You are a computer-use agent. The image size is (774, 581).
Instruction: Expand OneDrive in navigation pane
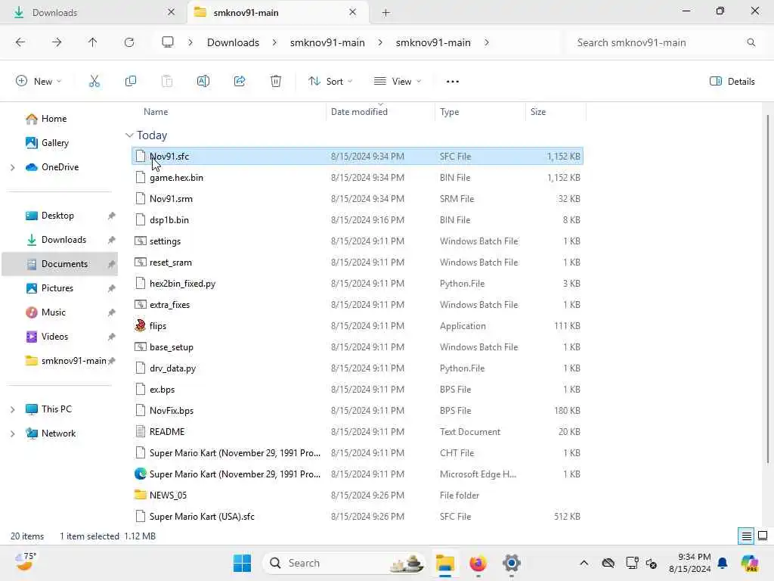(x=13, y=167)
